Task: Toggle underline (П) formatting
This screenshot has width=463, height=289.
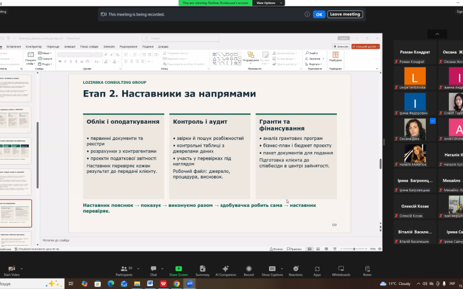Action: (71, 62)
